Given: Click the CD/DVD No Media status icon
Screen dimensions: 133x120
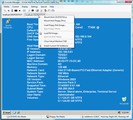Looking at the screenshot, I should [8, 117].
